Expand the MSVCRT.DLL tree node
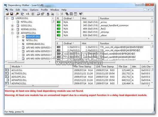This screenshot has height=117, width=158. tap(18, 37)
